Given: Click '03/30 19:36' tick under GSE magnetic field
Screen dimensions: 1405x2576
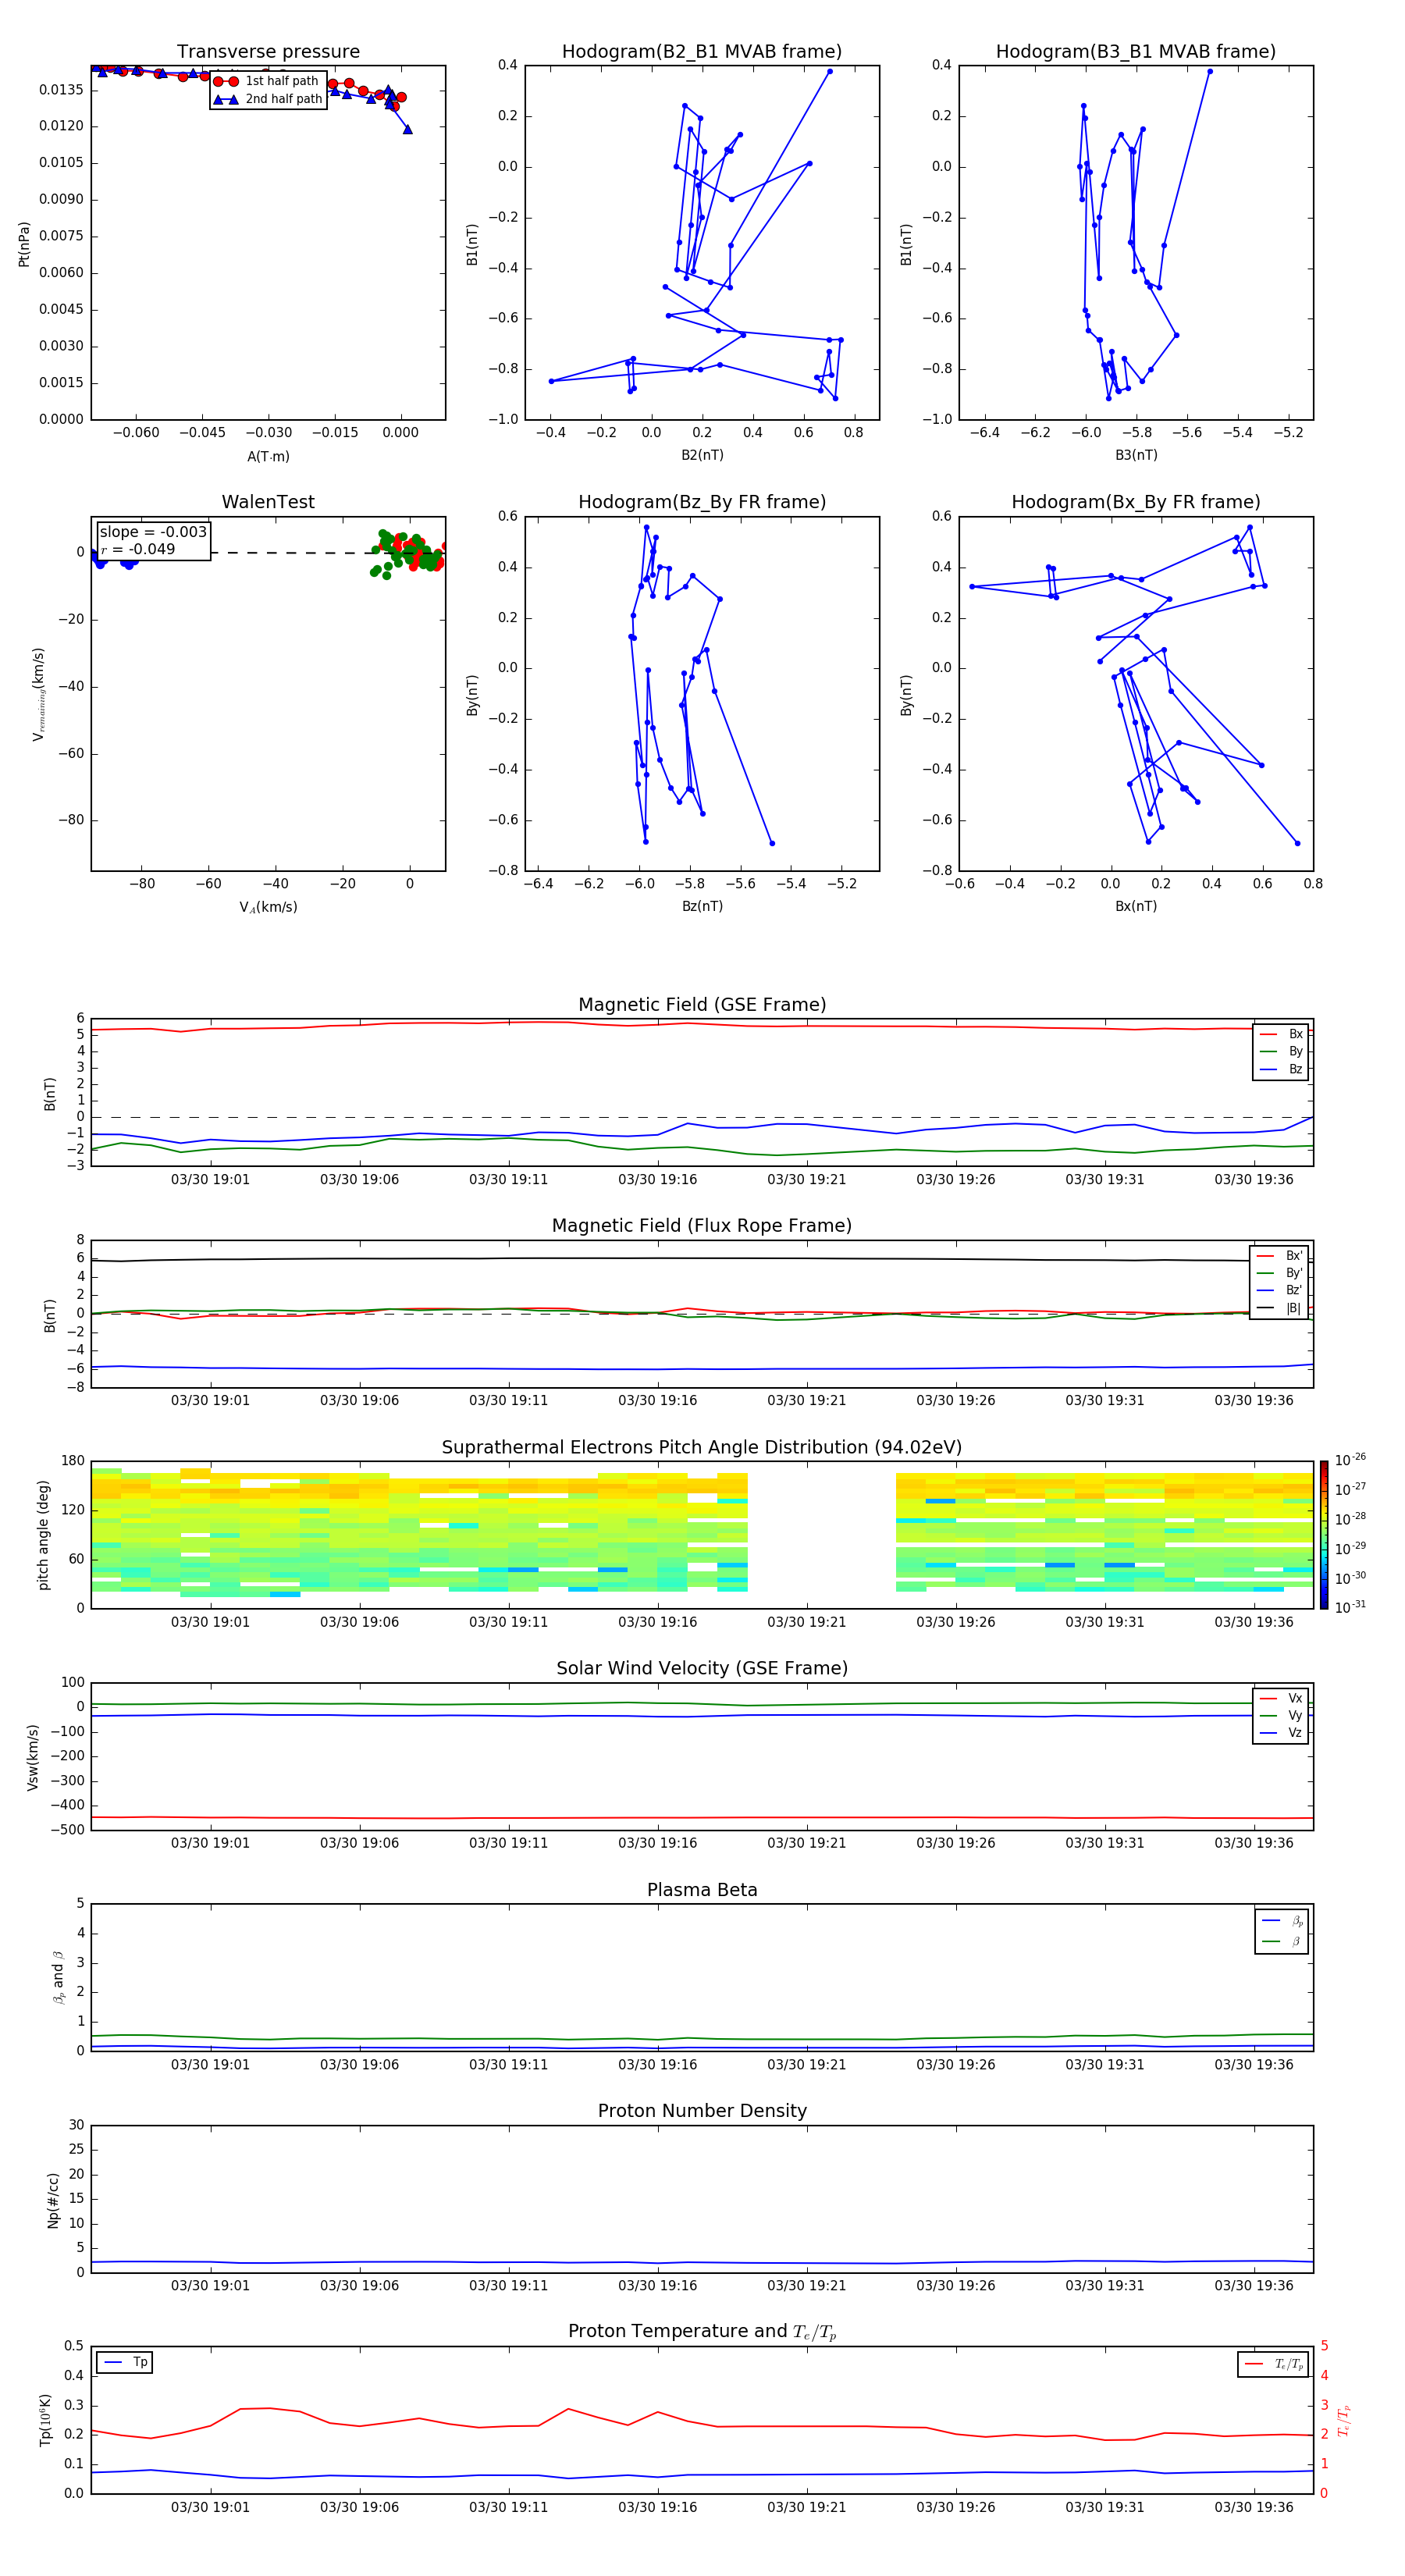Looking at the screenshot, I should click(x=1254, y=1180).
